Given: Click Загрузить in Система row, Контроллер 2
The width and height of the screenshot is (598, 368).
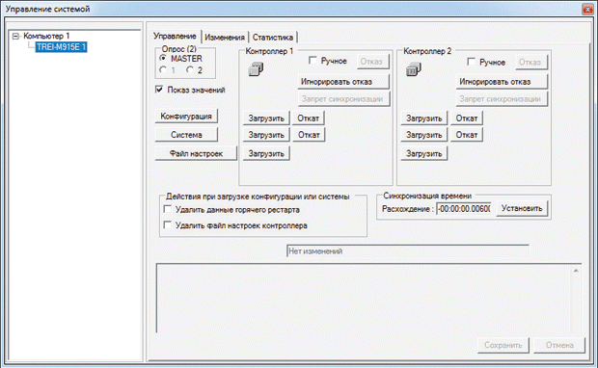Looking at the screenshot, I should pyautogui.click(x=424, y=135).
